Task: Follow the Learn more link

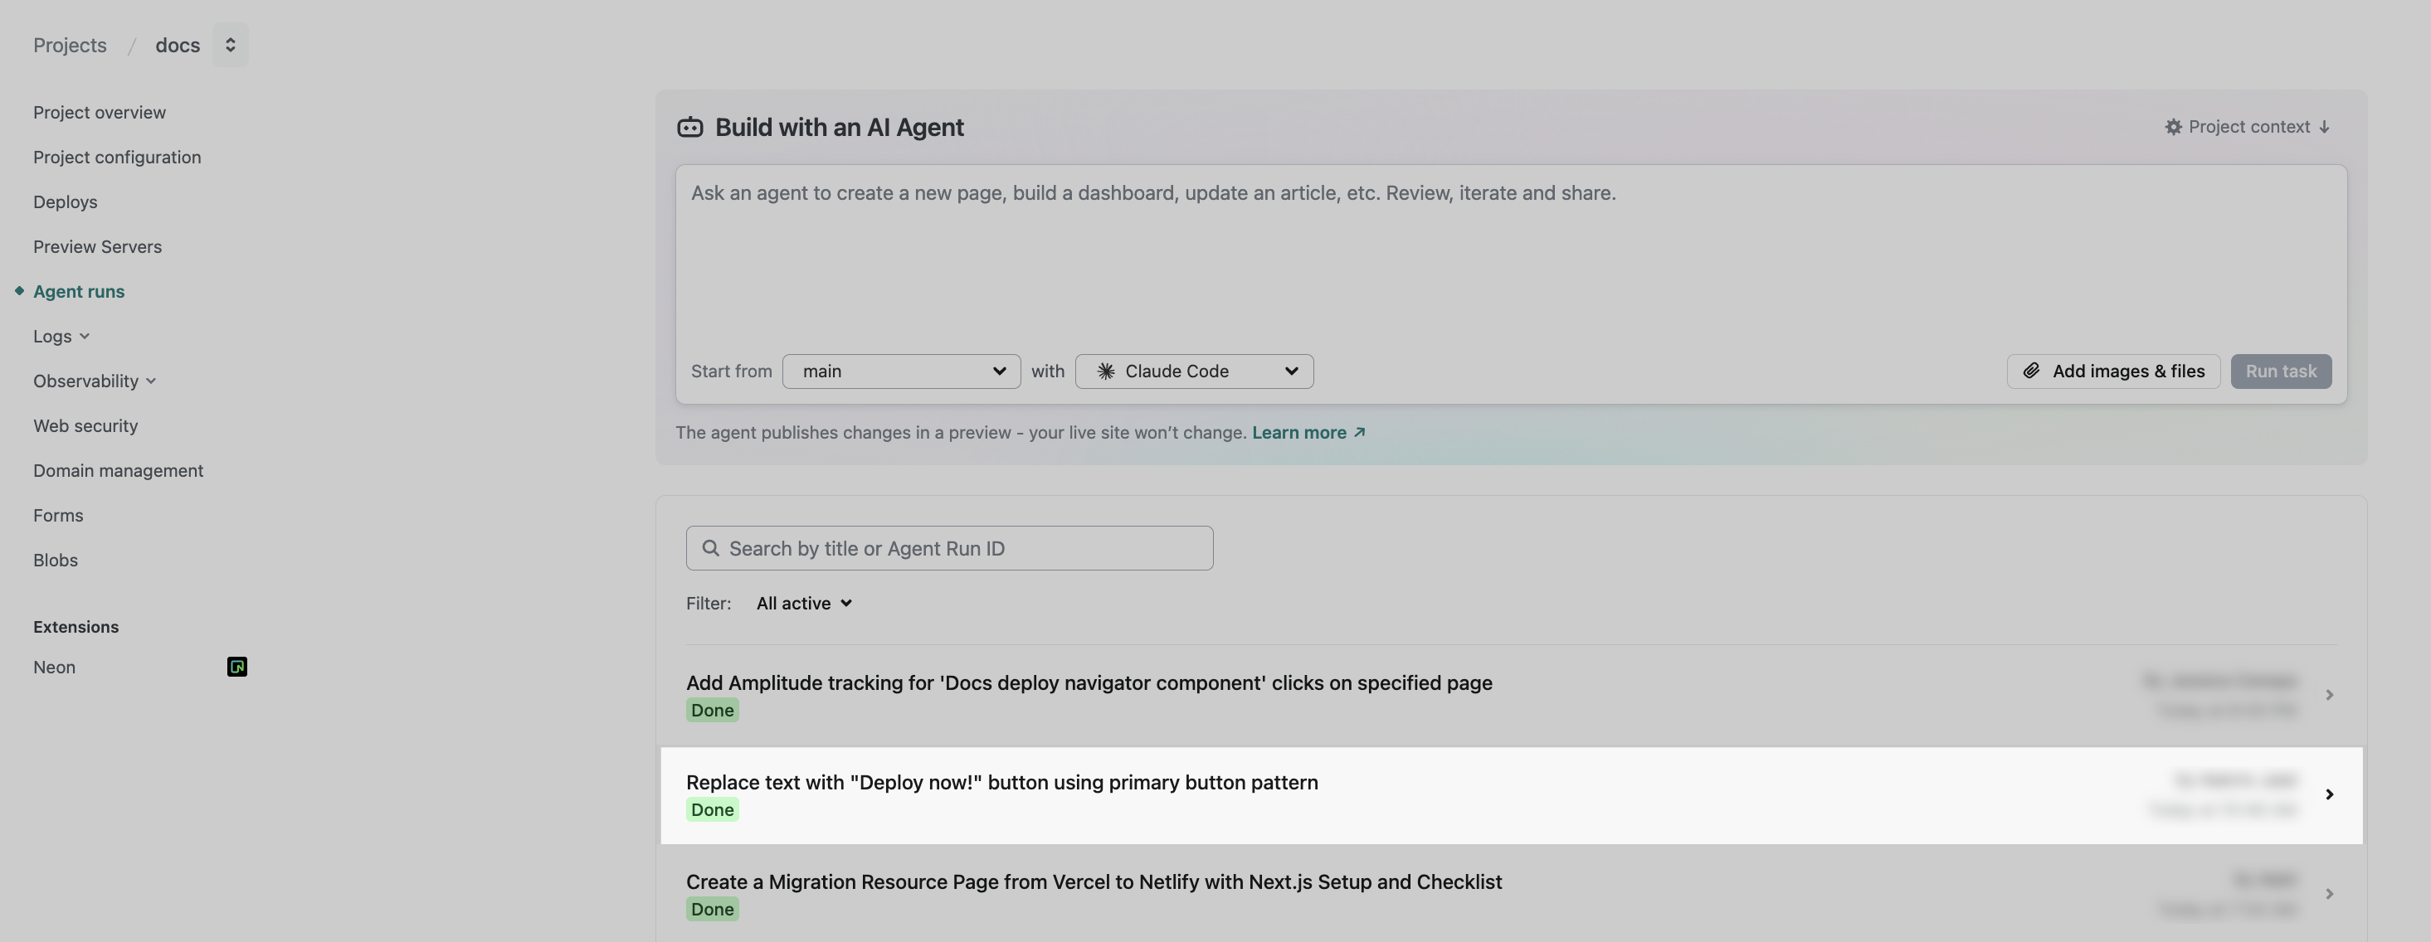Action: (1308, 433)
